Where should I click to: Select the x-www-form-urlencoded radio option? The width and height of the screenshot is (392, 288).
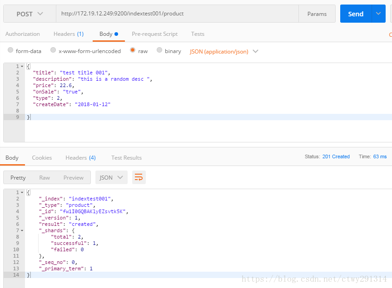click(x=53, y=50)
